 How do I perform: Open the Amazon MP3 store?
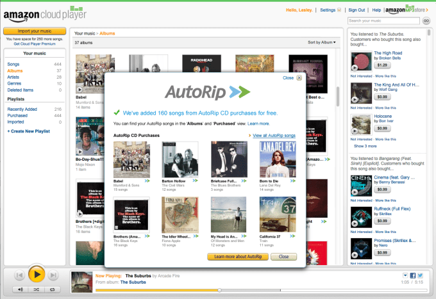click(x=407, y=10)
